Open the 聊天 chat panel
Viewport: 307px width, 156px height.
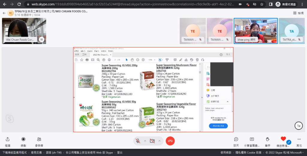(236, 142)
